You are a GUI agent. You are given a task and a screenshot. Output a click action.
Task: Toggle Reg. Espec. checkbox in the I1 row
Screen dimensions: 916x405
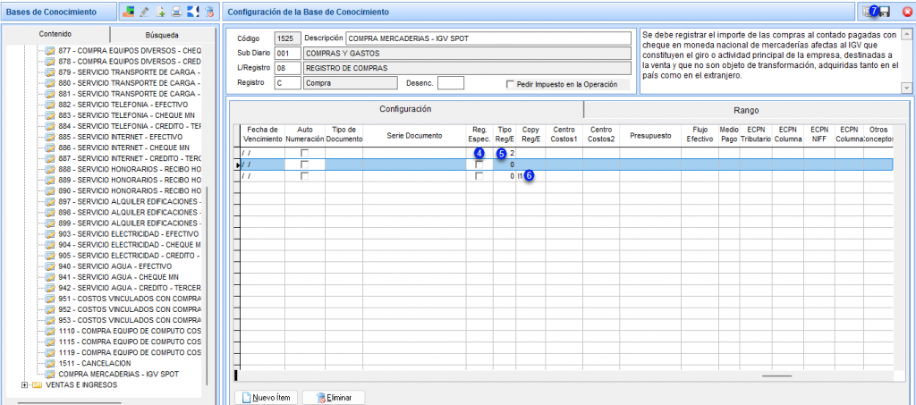point(479,176)
